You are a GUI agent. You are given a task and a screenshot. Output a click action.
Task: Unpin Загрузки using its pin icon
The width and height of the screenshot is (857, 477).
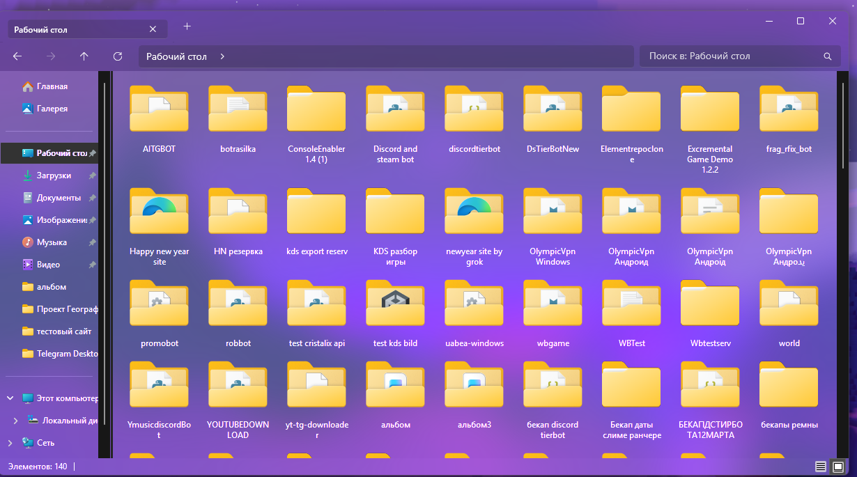(x=92, y=175)
